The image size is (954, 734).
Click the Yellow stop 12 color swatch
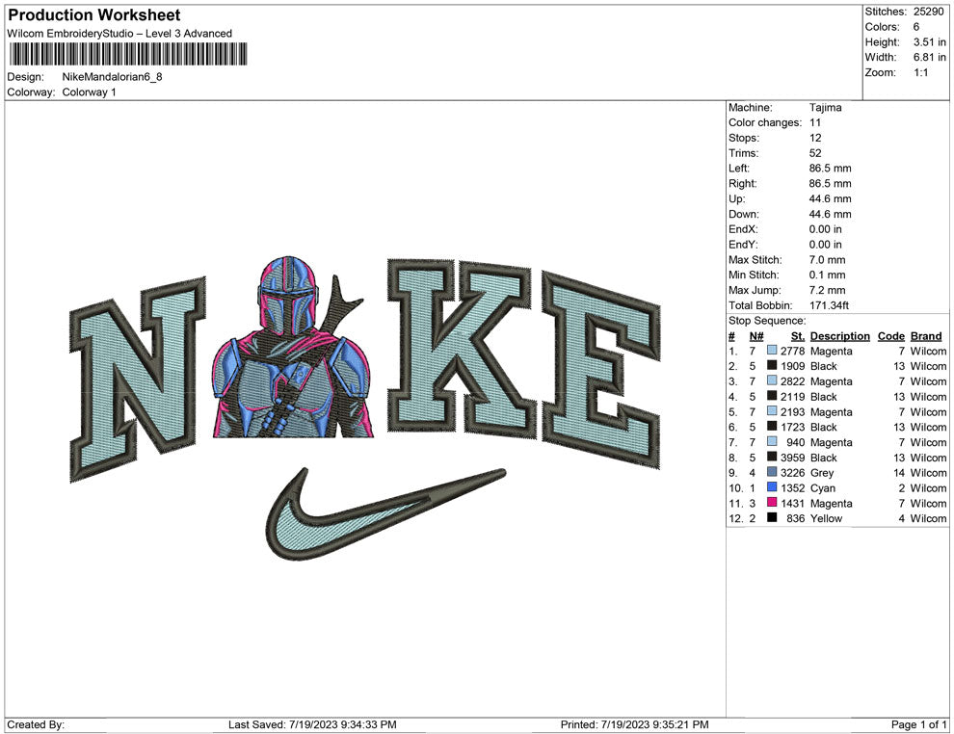click(772, 518)
